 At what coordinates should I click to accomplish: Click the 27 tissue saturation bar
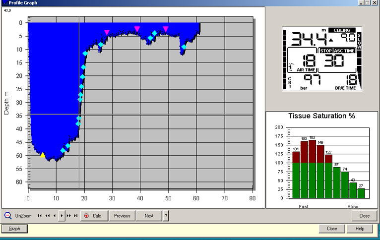[x=361, y=193]
